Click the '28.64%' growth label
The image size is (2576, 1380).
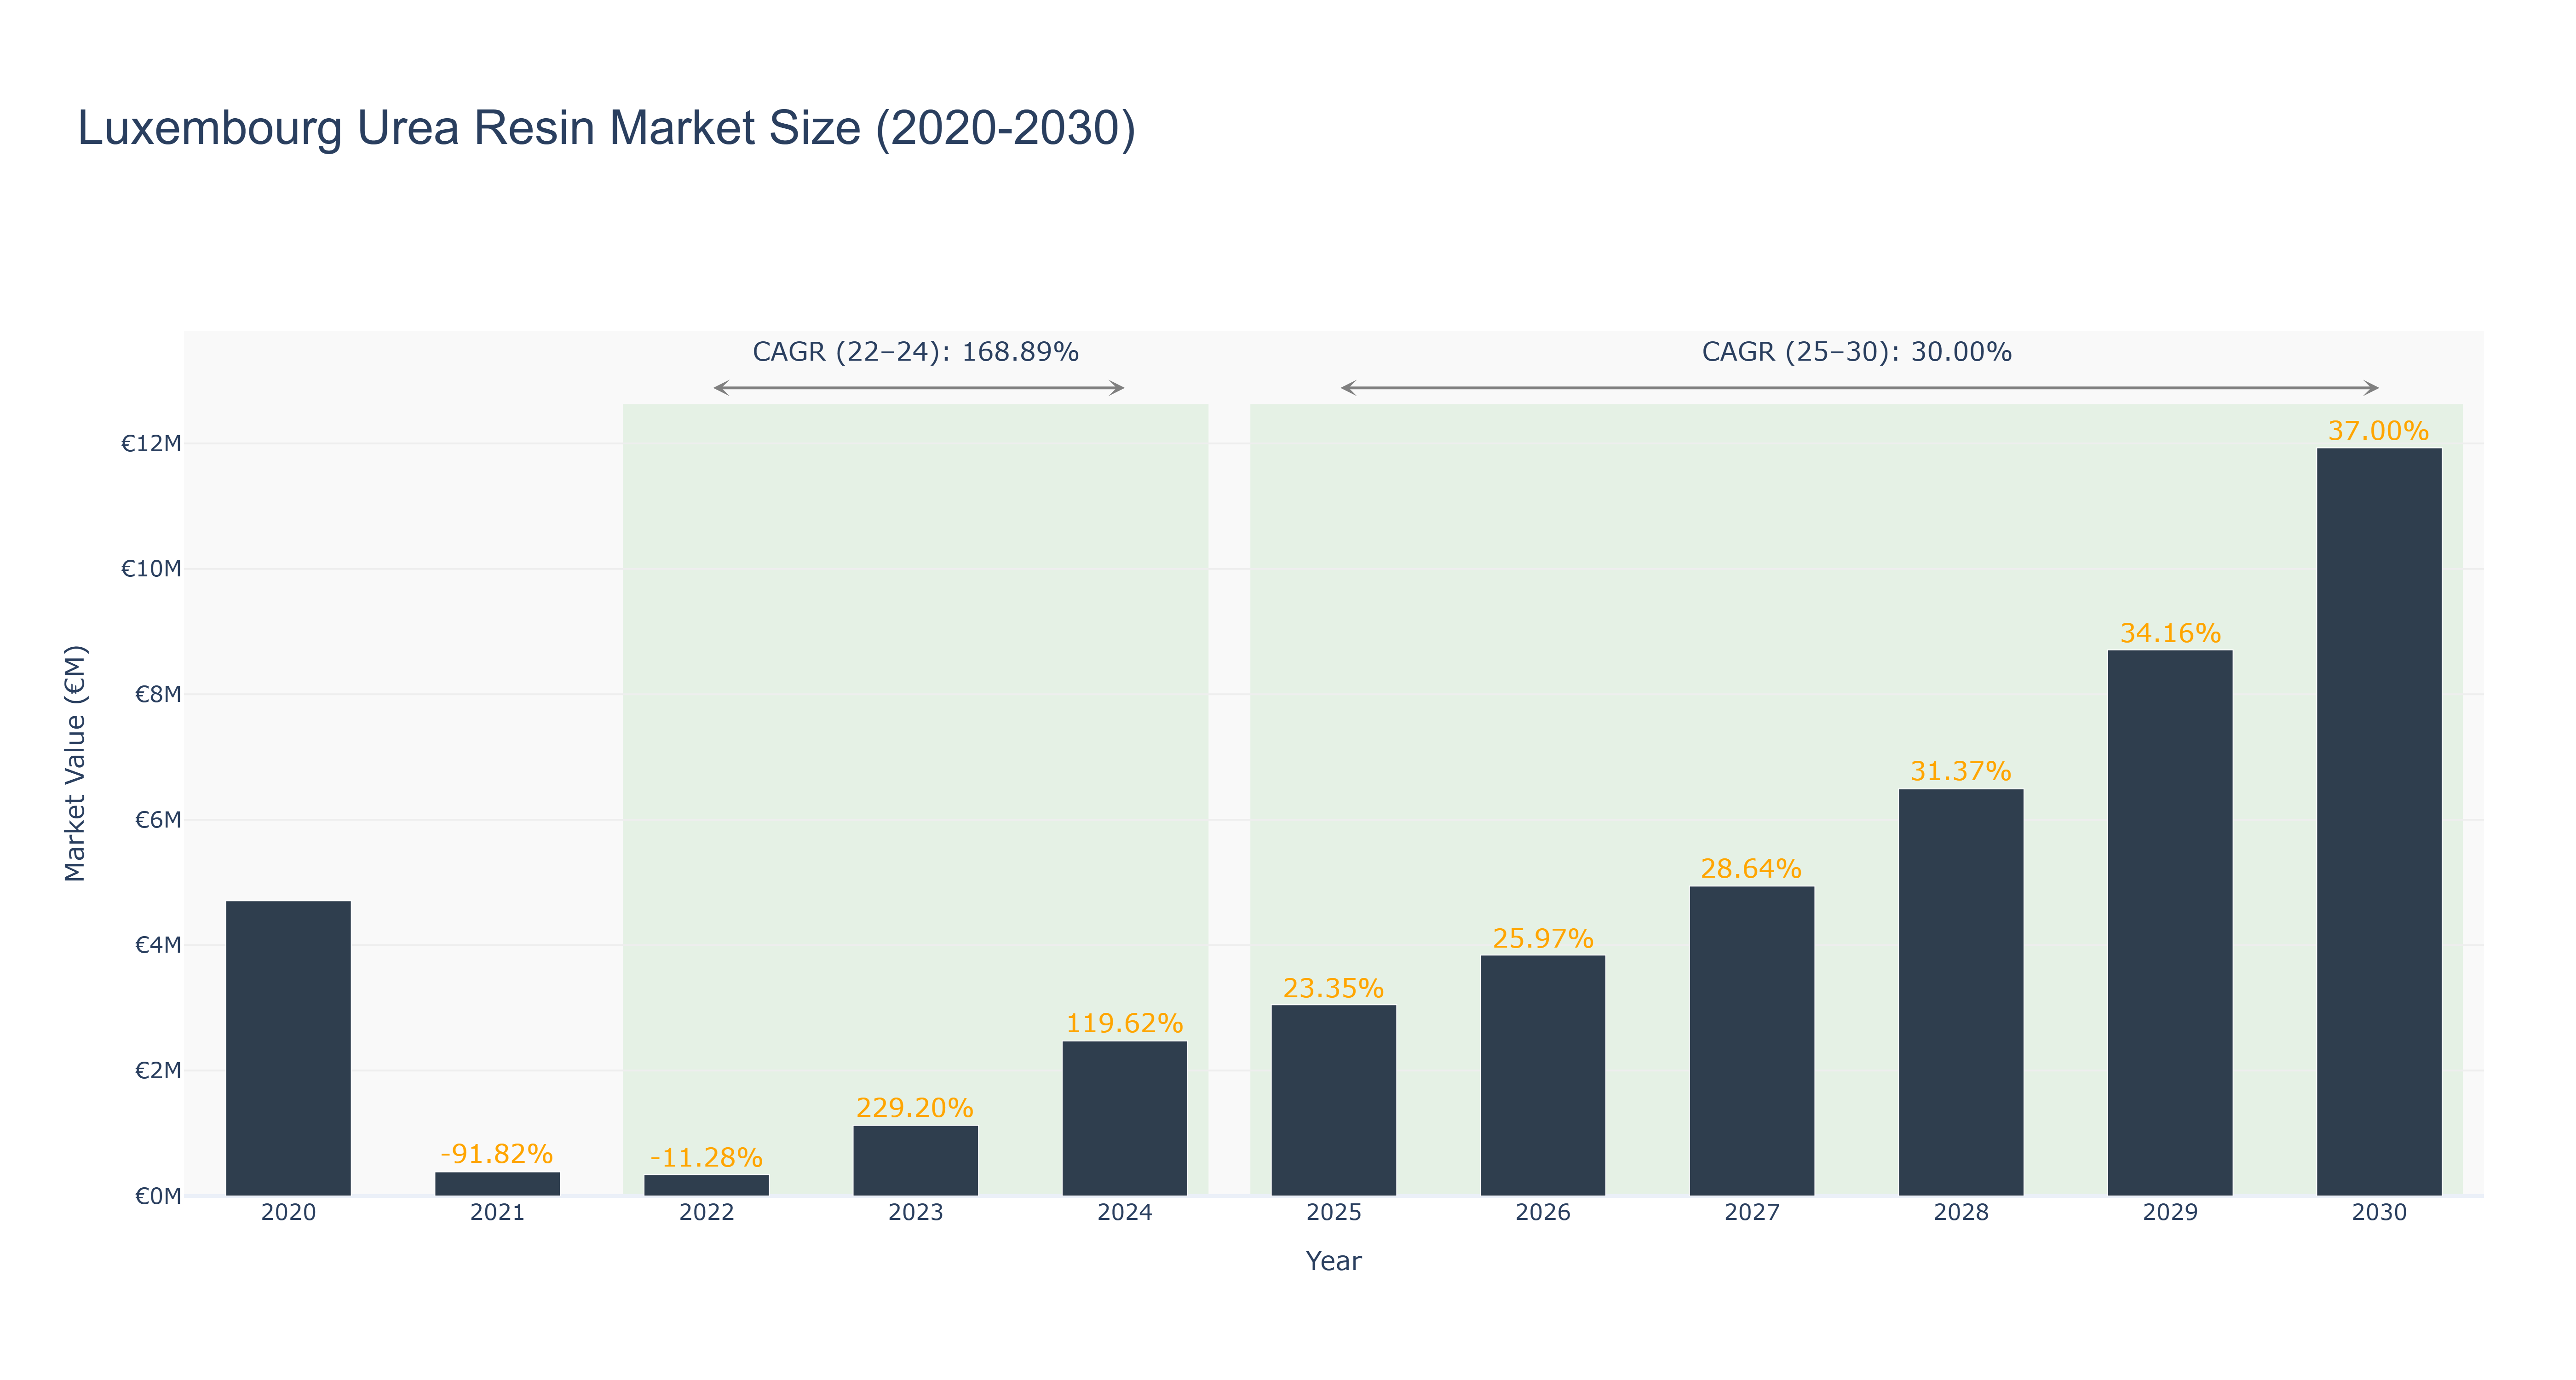click(1751, 869)
